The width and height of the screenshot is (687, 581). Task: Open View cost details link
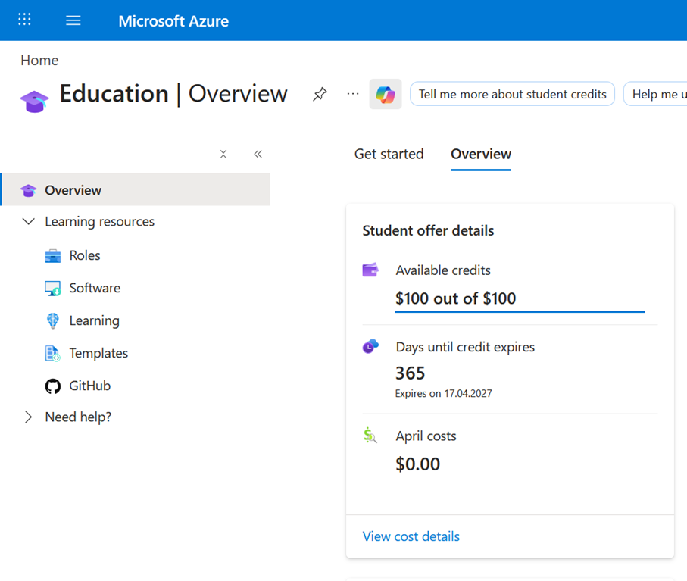tap(411, 536)
